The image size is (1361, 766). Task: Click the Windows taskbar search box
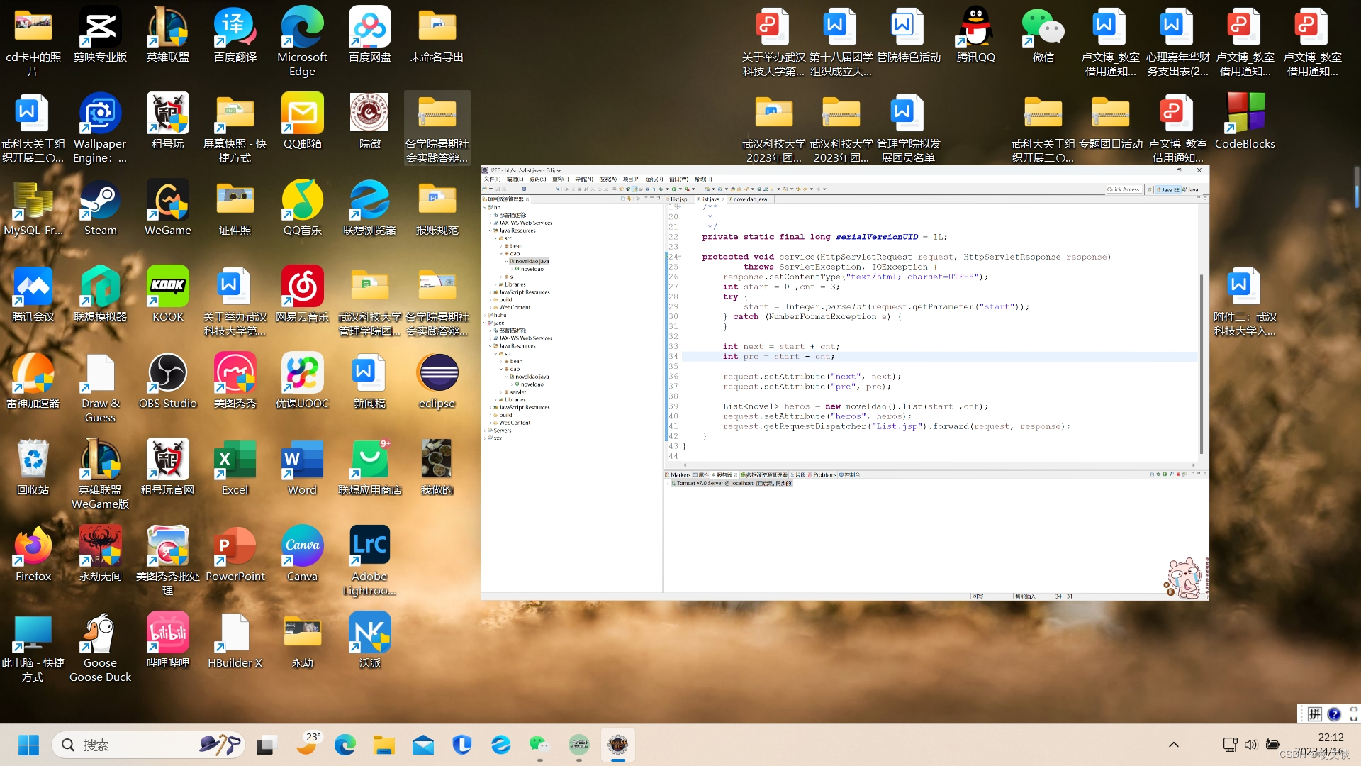coord(149,745)
